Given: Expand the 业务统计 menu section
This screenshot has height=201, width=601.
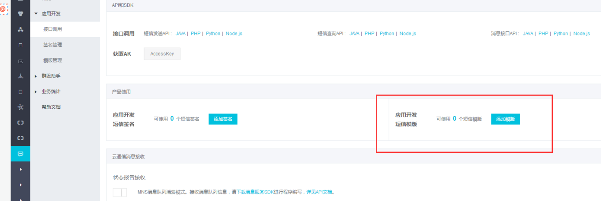Looking at the screenshot, I should coord(36,91).
